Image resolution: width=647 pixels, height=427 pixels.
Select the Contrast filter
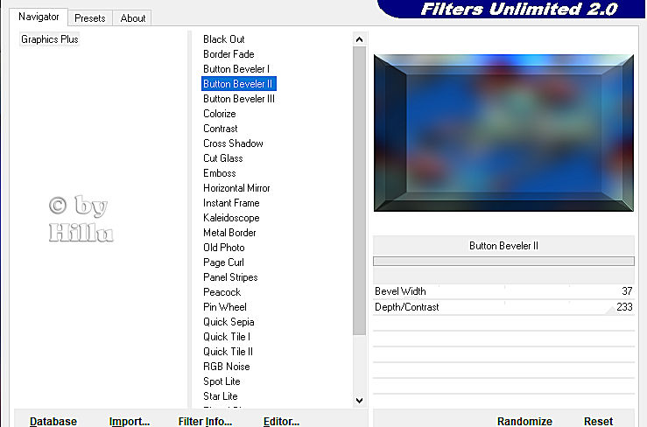[x=221, y=129]
